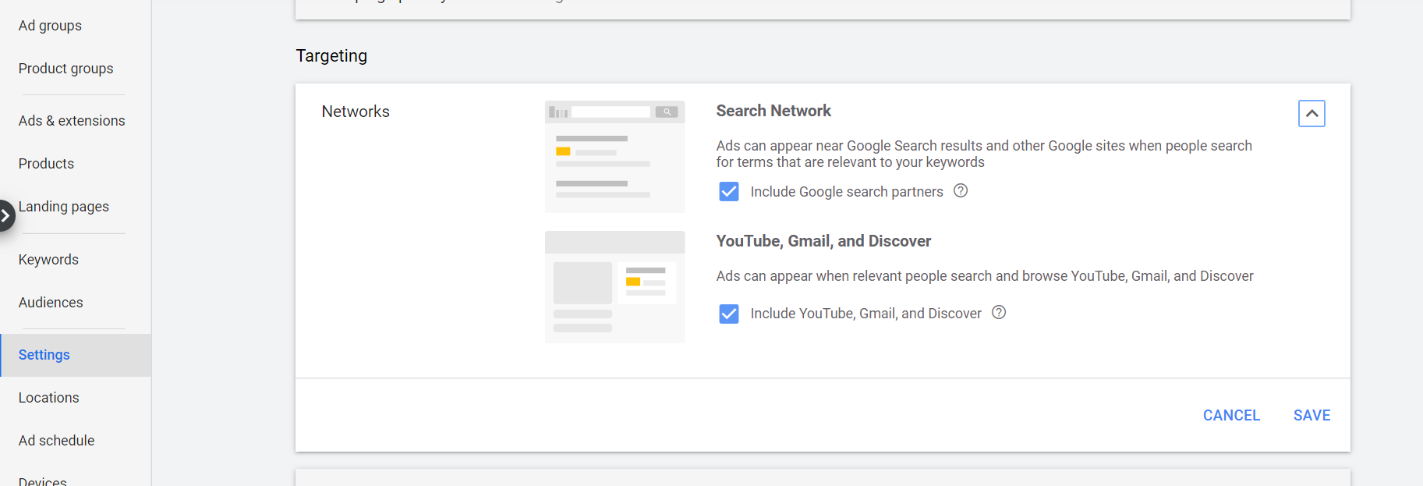
Task: Navigate to Landing pages
Action: 64,207
